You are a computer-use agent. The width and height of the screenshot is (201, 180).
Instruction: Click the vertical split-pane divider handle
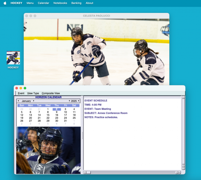click(x=82, y=135)
